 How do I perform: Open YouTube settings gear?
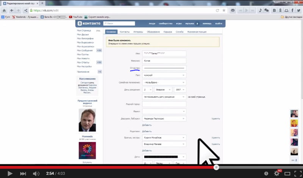(277, 173)
